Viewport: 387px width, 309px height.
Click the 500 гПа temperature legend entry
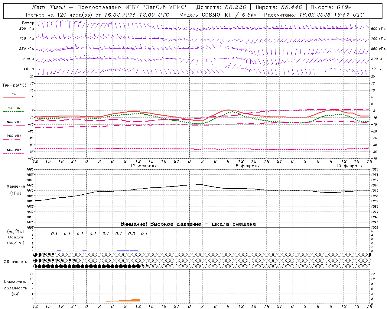coord(14,150)
